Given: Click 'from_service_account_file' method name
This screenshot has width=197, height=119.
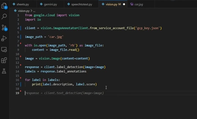Looking at the screenshot, I should [112, 28].
